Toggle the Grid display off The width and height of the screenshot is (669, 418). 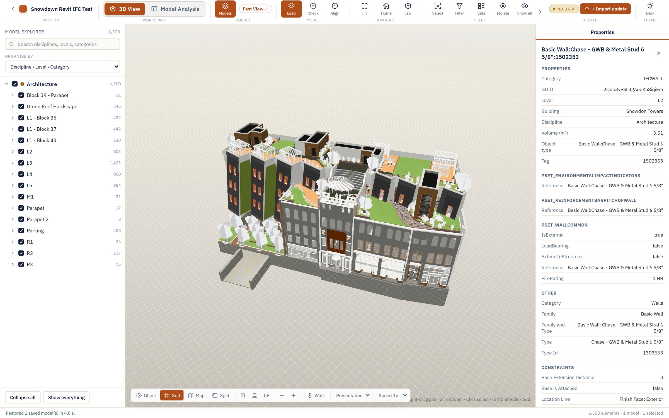click(x=172, y=395)
